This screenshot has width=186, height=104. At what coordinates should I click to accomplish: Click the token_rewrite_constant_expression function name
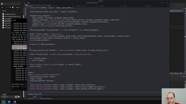click(44, 75)
